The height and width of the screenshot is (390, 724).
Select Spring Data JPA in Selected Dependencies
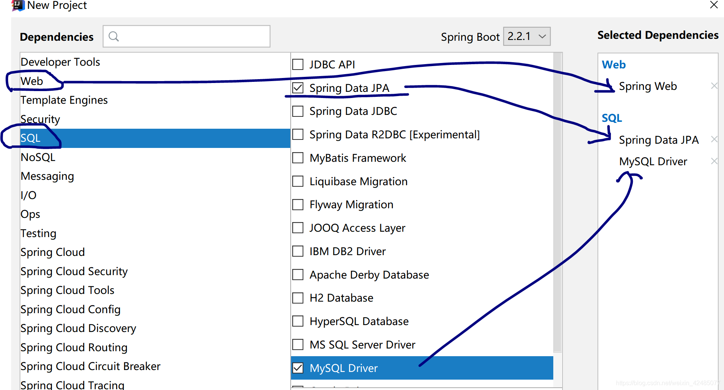pos(659,140)
